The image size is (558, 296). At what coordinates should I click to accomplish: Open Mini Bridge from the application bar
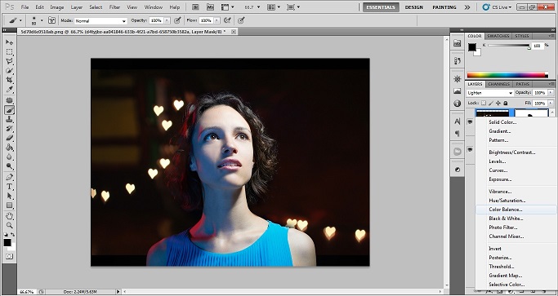pyautogui.click(x=210, y=7)
